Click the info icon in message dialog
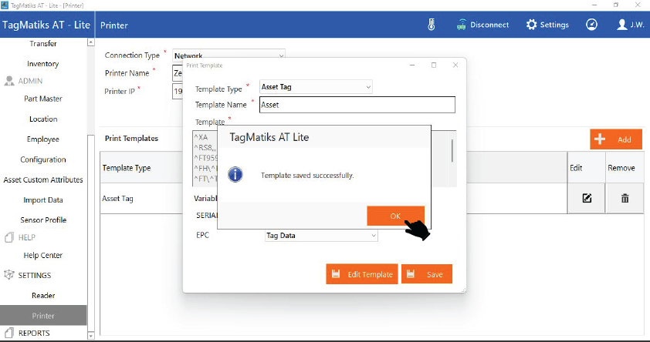 click(236, 175)
